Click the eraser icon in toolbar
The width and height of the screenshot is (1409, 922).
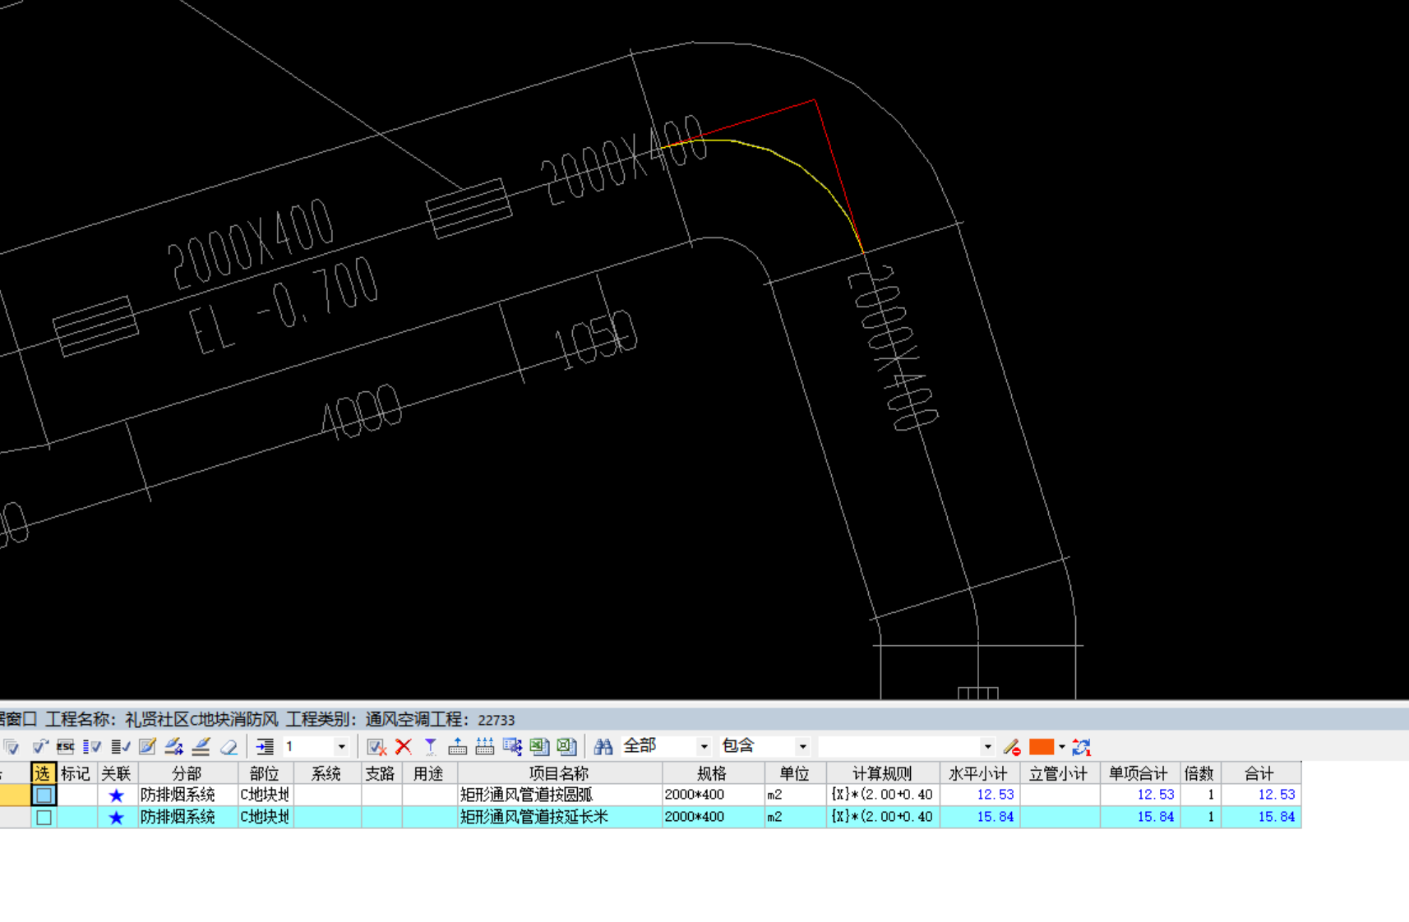pyautogui.click(x=229, y=747)
